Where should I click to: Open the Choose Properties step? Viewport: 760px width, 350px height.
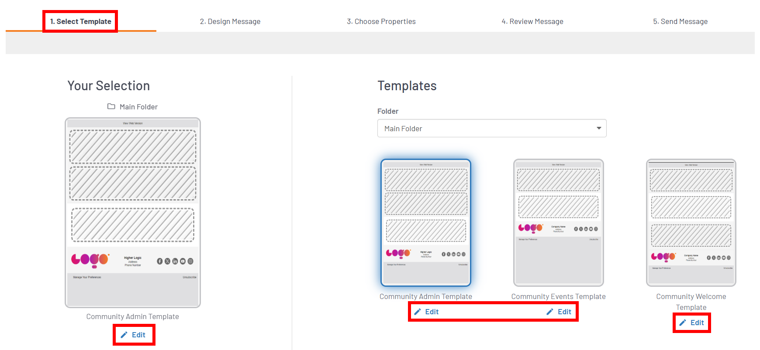click(381, 21)
